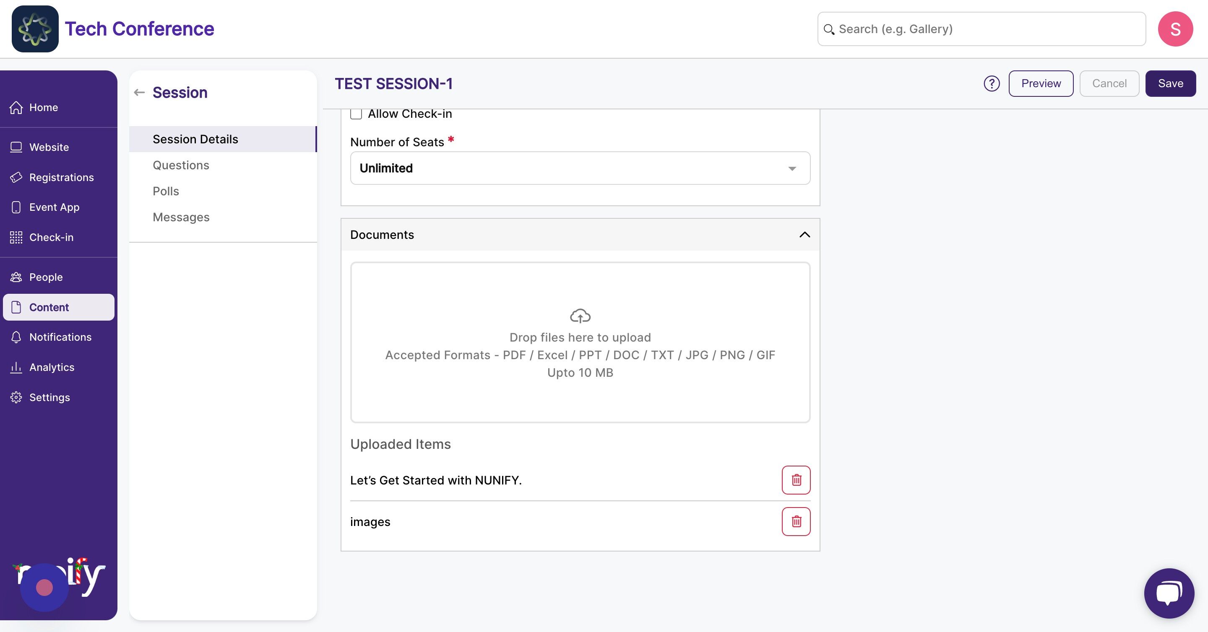1208x632 pixels.
Task: Switch to the Polls tab
Action: [166, 191]
